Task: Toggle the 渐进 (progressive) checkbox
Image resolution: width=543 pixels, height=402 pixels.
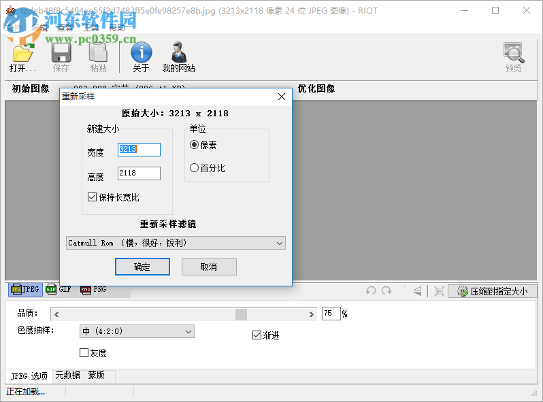Action: (257, 335)
